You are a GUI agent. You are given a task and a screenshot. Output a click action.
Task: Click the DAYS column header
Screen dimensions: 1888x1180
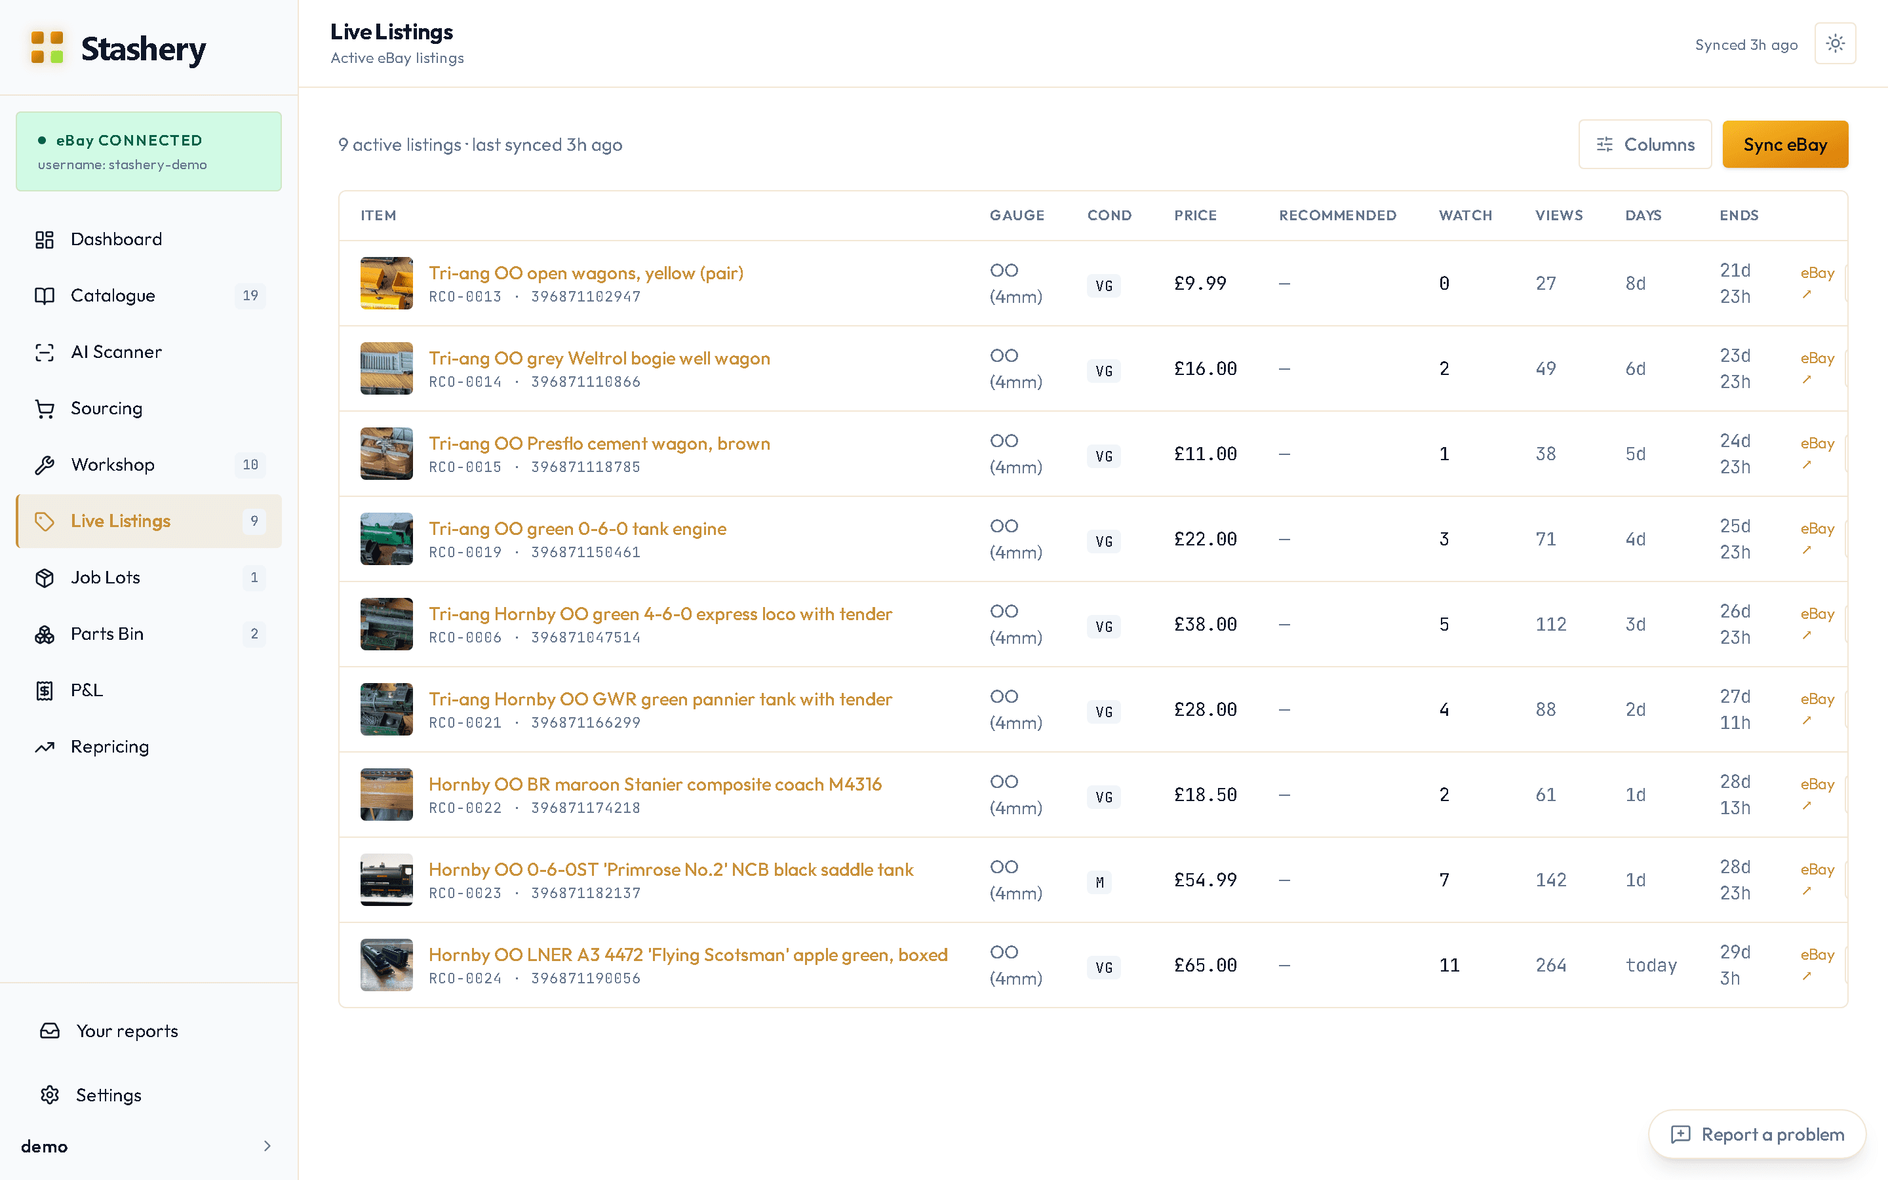(x=1643, y=216)
